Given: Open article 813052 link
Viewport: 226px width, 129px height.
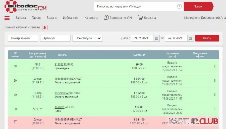Looking at the screenshot, I should tap(59, 64).
